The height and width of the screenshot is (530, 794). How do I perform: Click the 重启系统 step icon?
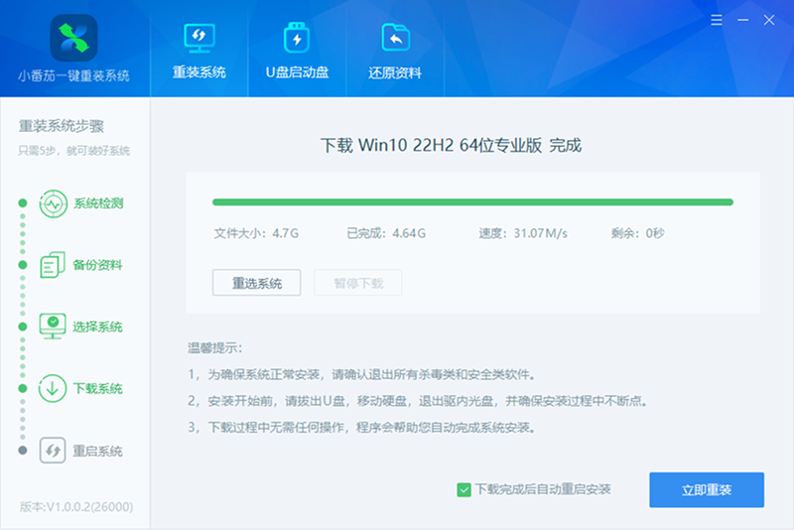(53, 451)
